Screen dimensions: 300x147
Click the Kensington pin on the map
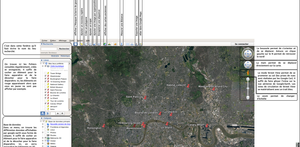point(104,126)
